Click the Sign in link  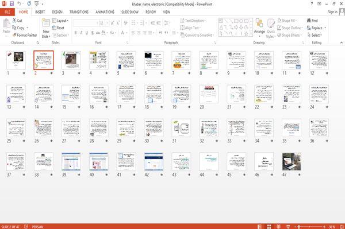(x=332, y=12)
